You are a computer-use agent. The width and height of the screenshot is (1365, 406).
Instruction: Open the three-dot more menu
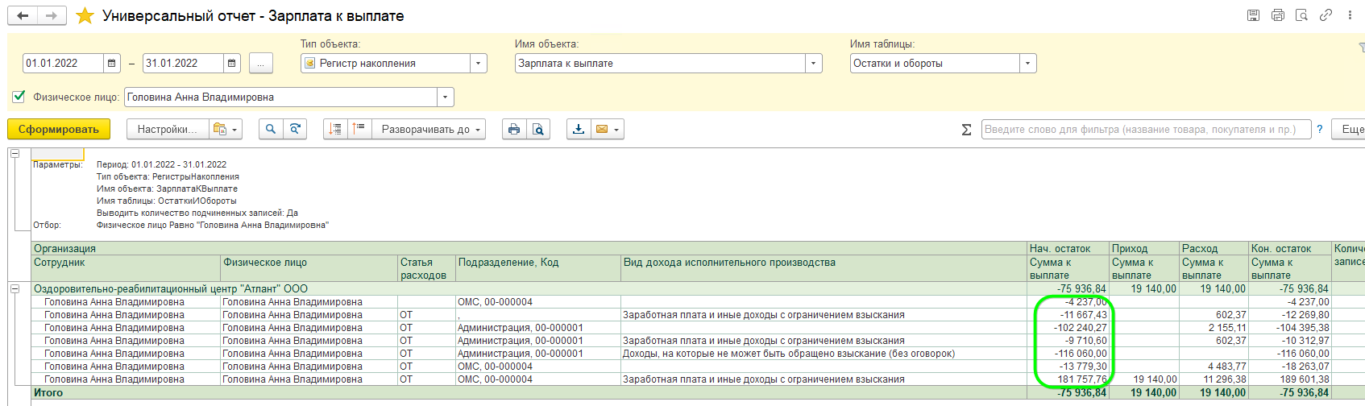click(1350, 15)
